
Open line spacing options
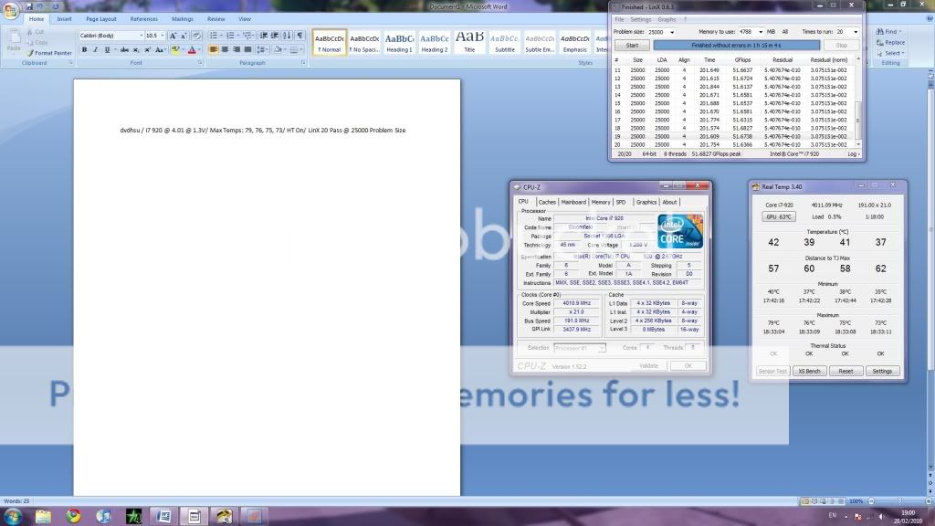coord(262,50)
